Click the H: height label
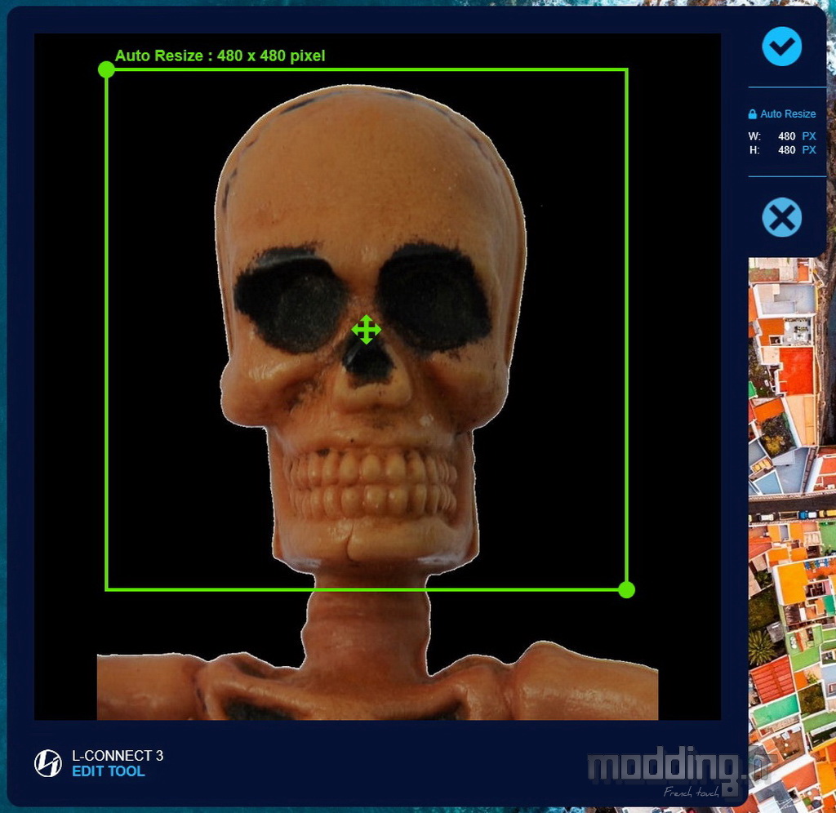The width and height of the screenshot is (836, 813). tap(754, 150)
